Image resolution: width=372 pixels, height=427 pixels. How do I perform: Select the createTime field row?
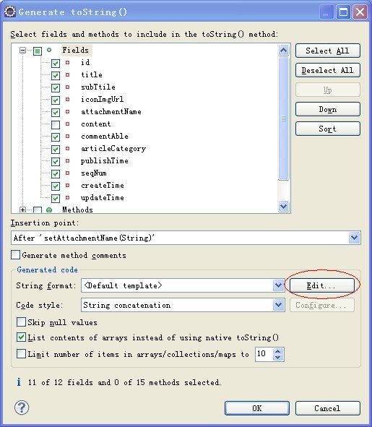tap(103, 185)
